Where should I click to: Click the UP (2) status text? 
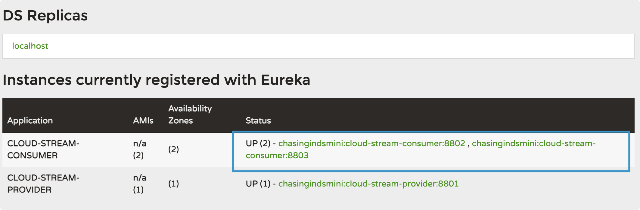258,144
